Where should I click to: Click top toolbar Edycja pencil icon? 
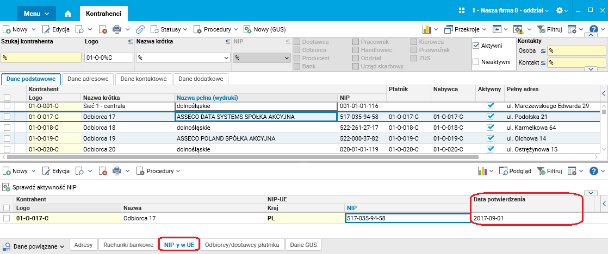46,29
